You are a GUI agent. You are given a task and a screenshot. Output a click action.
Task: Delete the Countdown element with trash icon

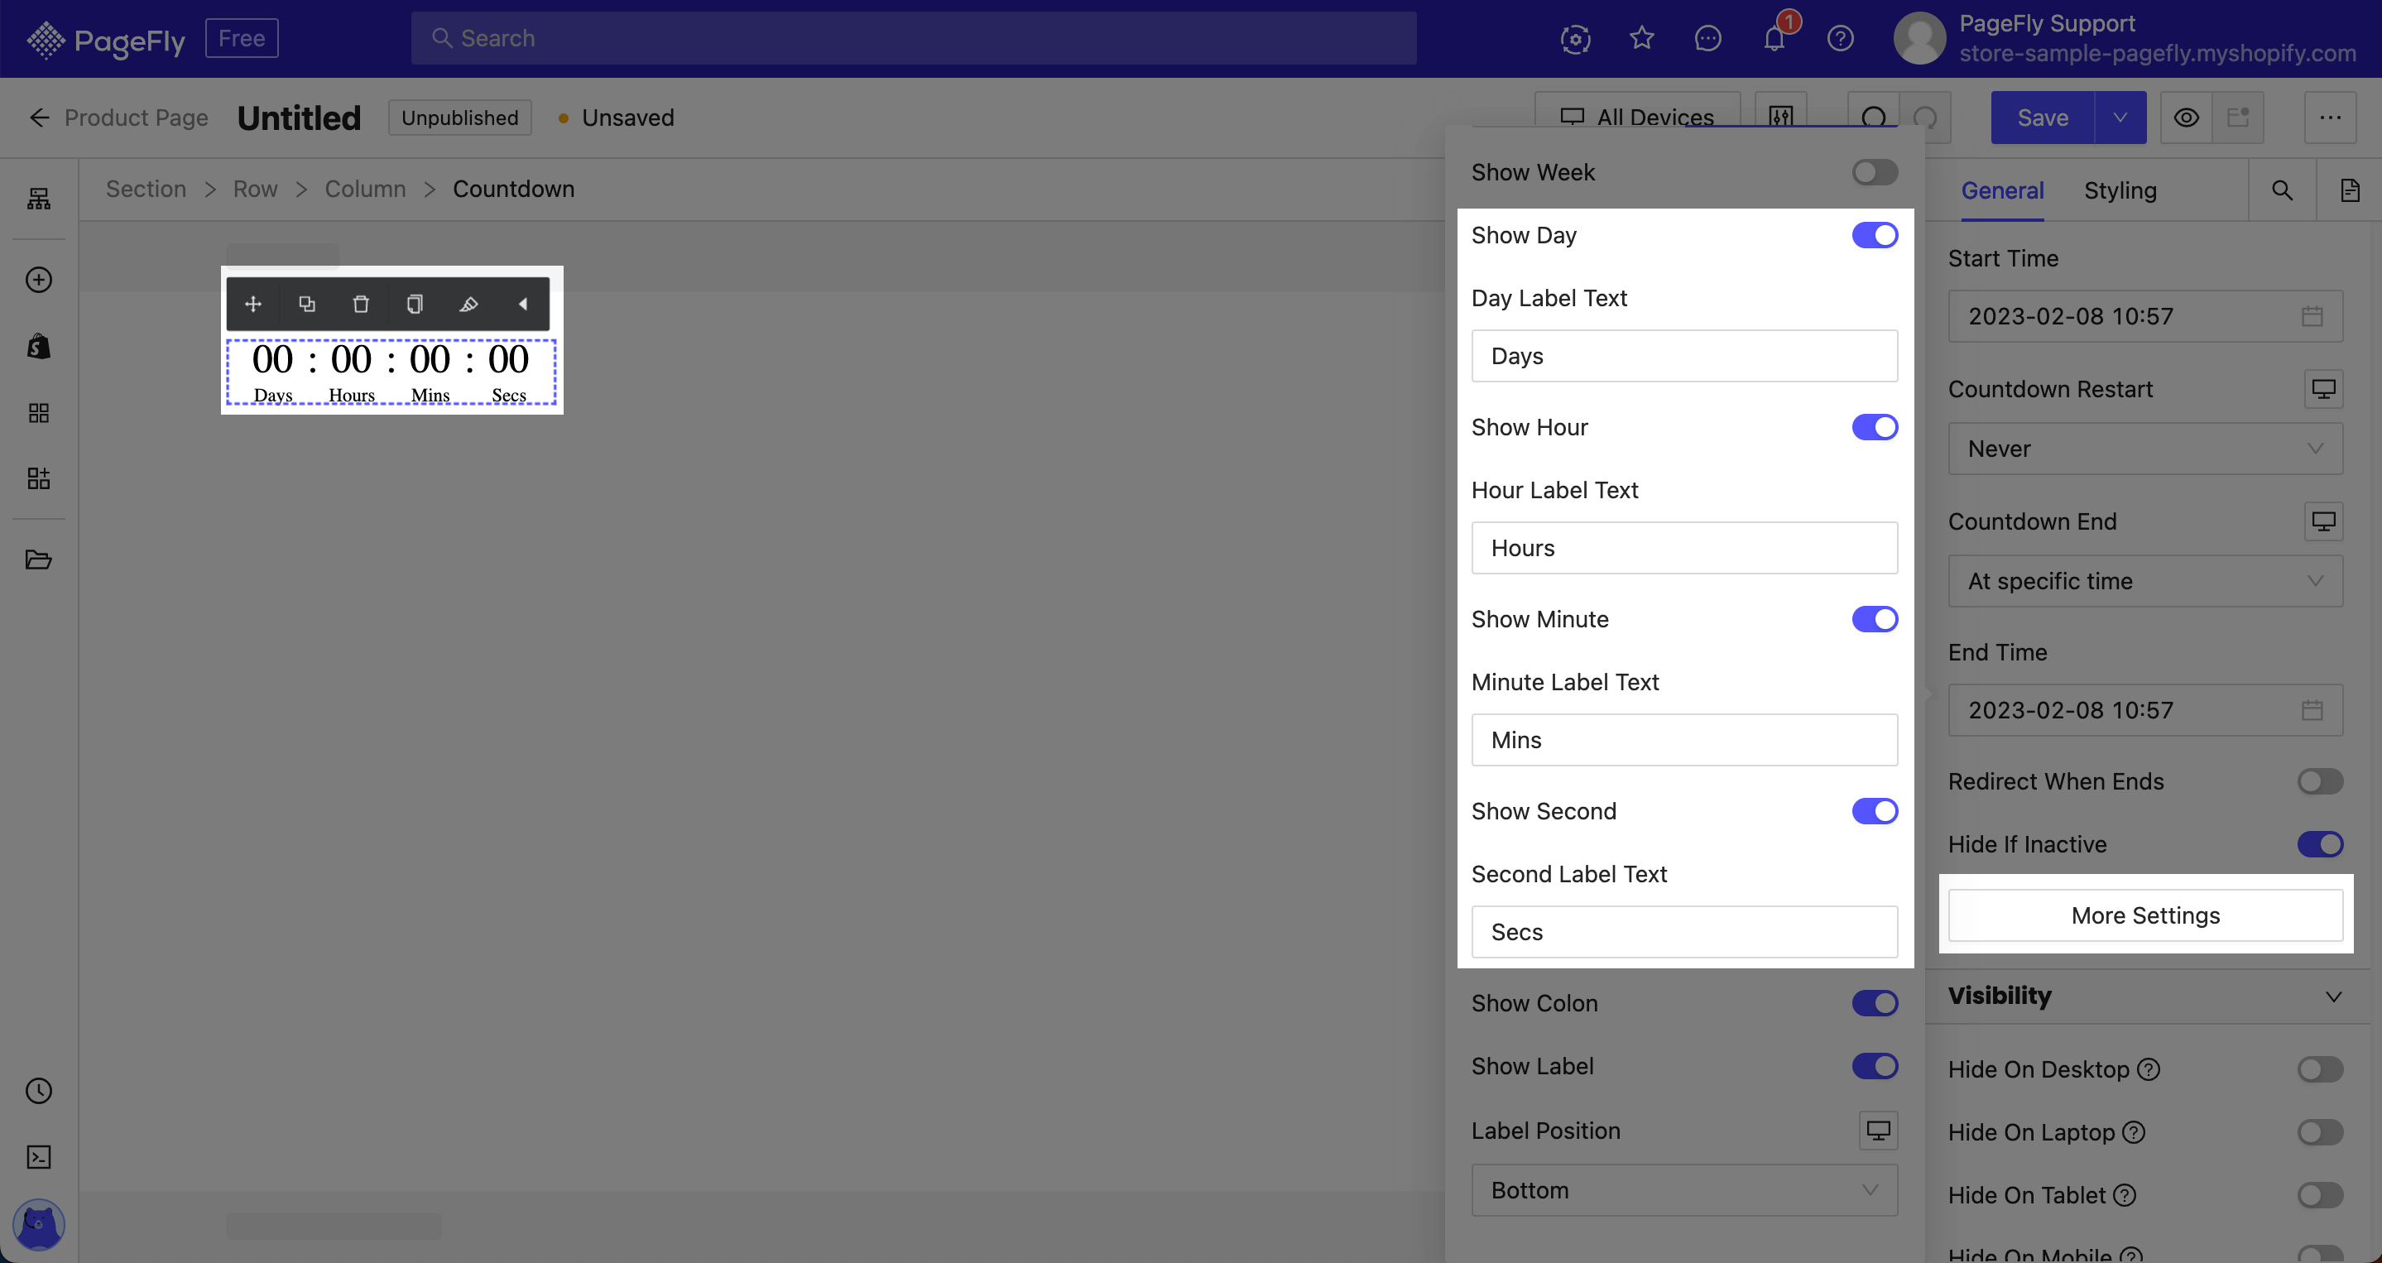(x=361, y=305)
